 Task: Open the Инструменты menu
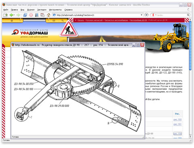coord(55,10)
